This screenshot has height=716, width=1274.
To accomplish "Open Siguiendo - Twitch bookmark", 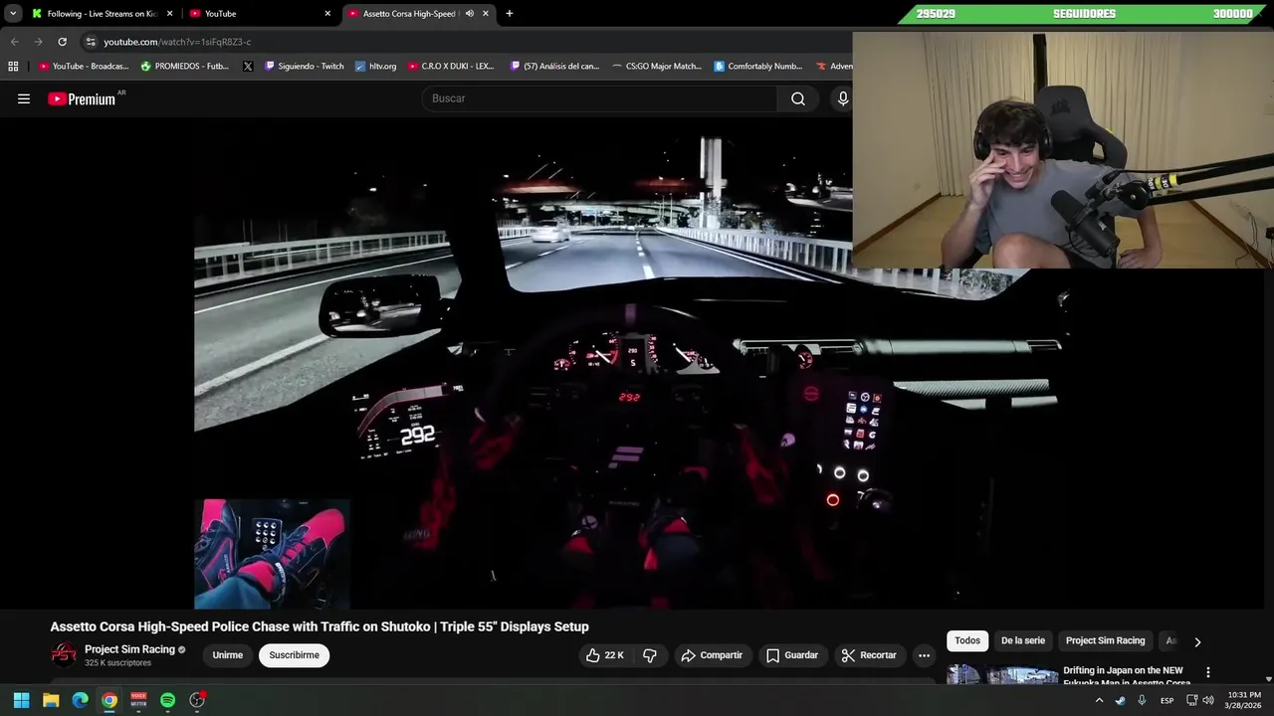I will click(304, 67).
